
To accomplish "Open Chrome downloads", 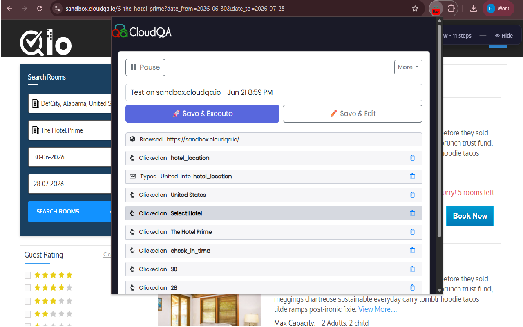I will (x=474, y=9).
